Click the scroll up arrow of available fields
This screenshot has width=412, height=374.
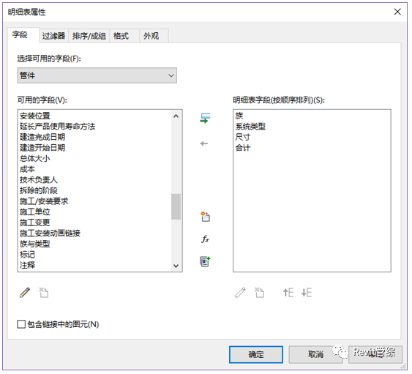point(176,116)
